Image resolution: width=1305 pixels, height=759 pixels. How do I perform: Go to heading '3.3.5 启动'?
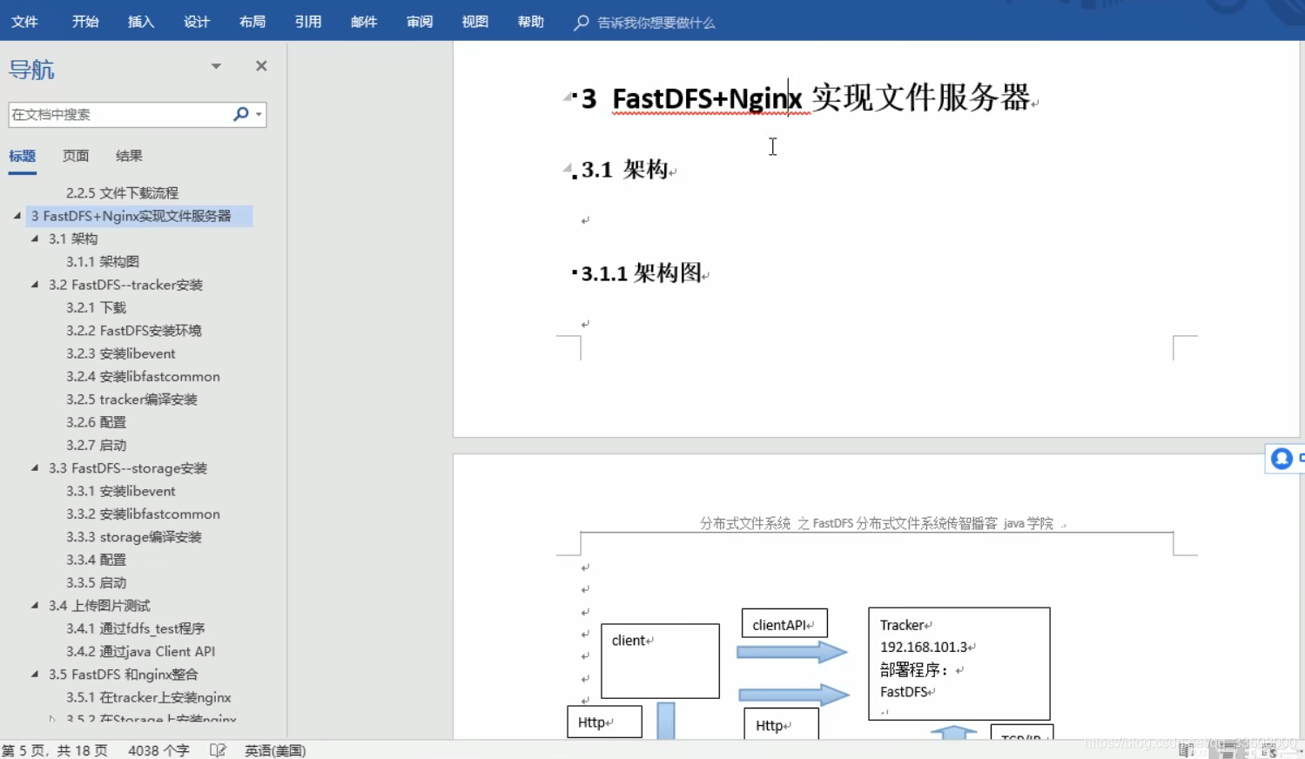pos(96,583)
